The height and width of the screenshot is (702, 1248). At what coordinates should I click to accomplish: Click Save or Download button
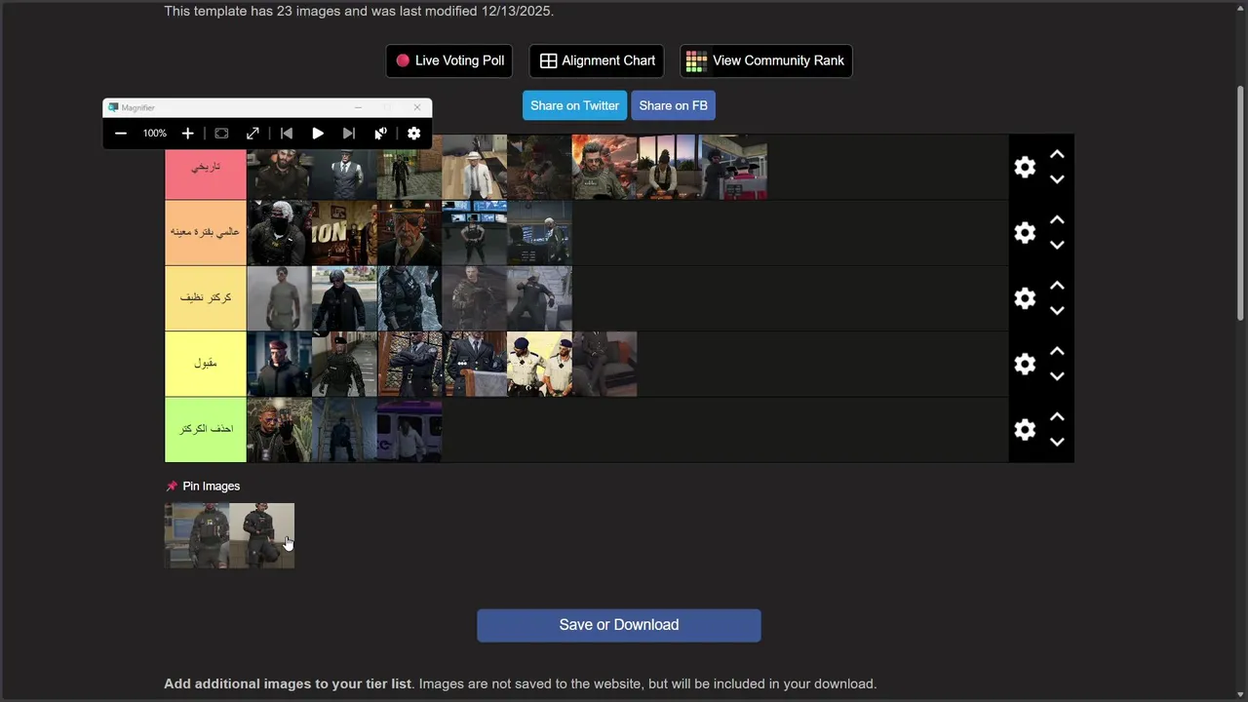[x=619, y=625]
